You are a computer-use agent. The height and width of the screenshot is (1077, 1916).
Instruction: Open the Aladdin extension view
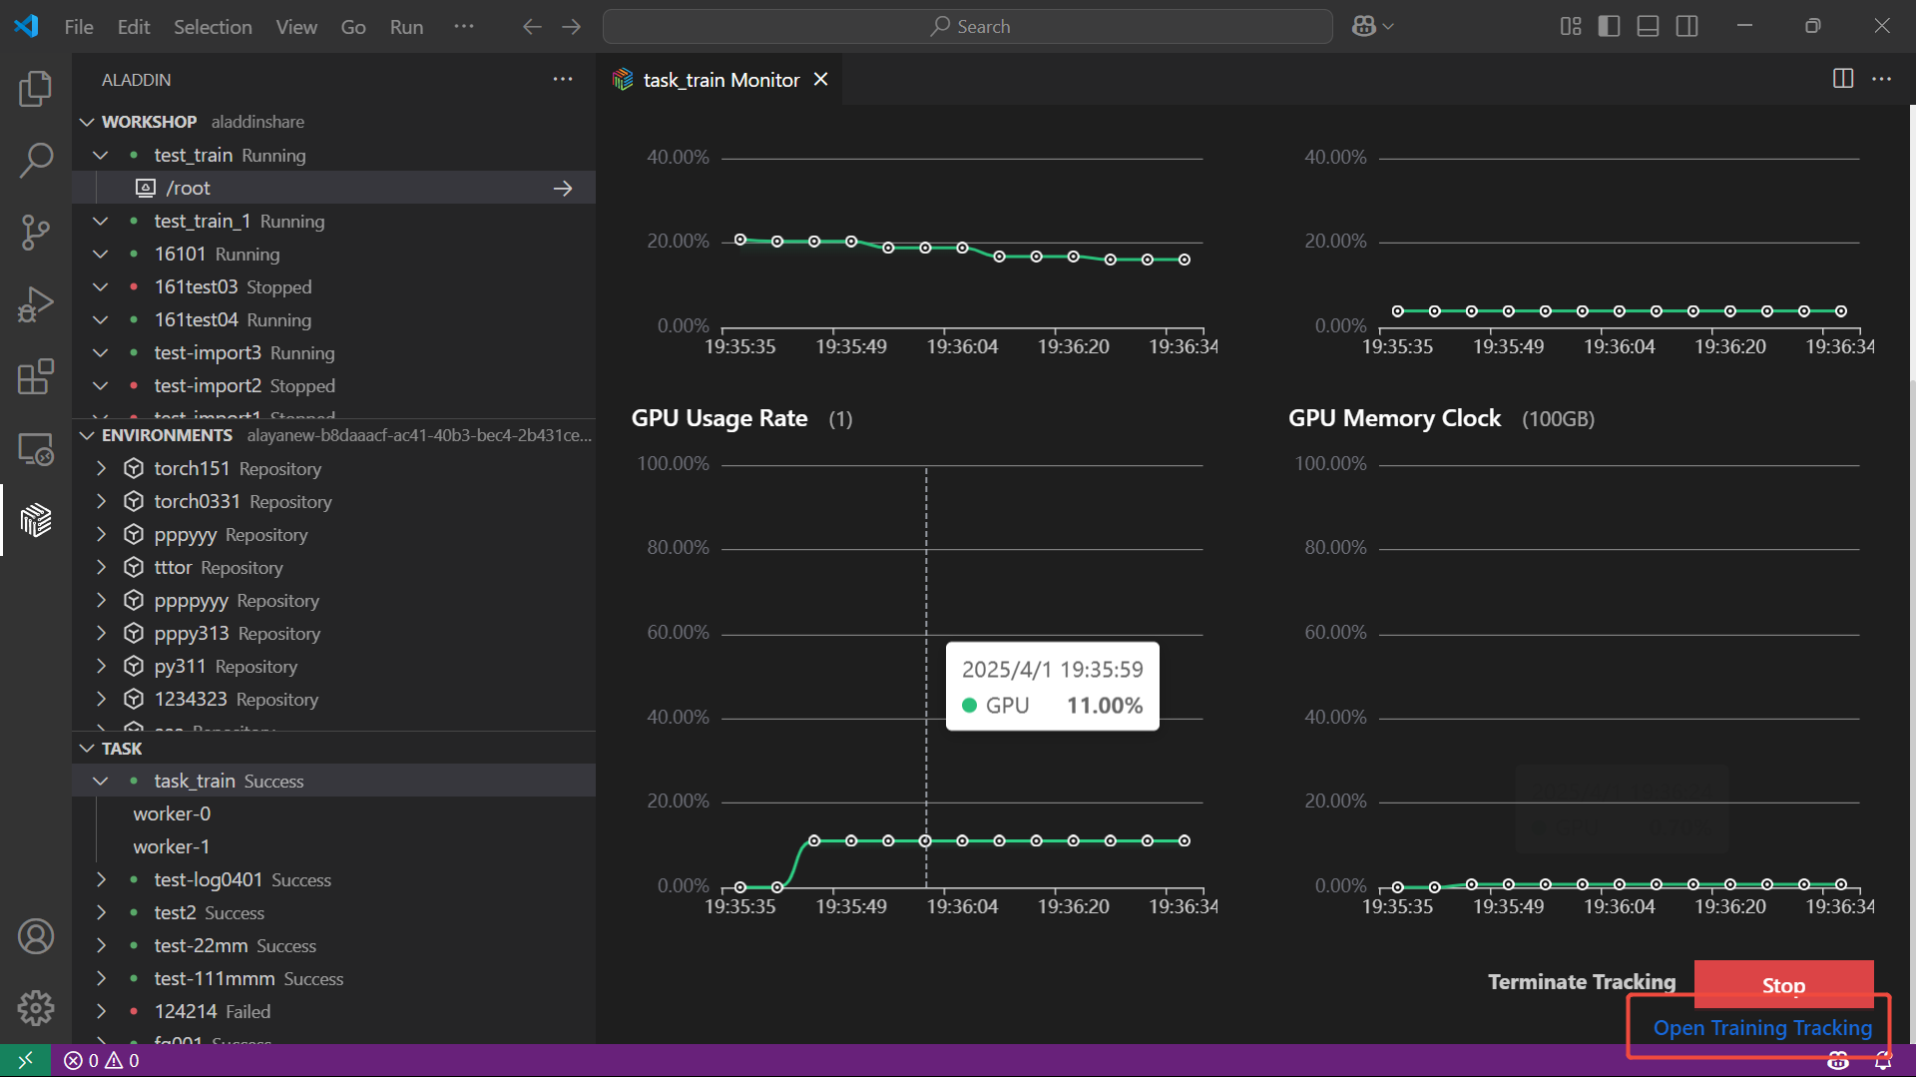[35, 520]
